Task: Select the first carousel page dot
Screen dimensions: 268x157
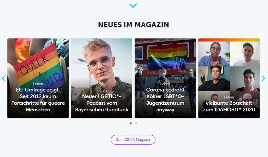Action: coord(131,123)
